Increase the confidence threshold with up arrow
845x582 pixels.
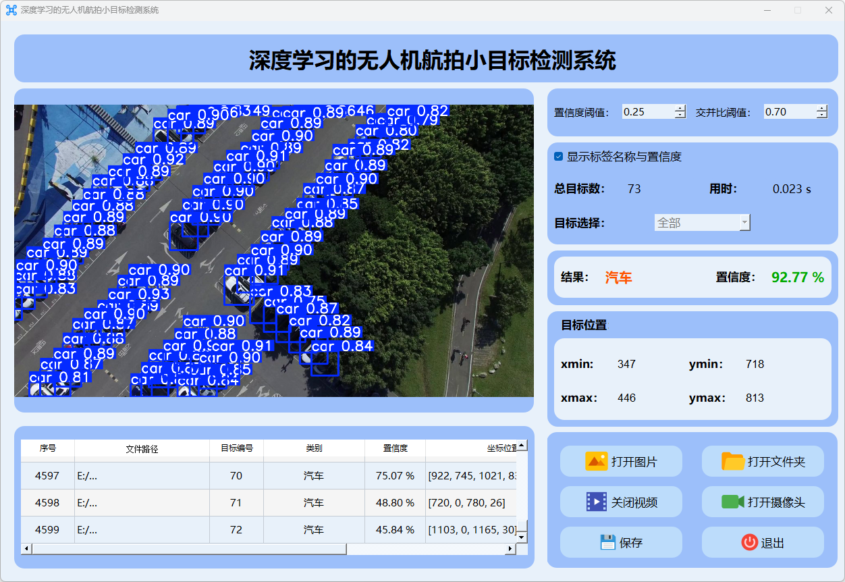pyautogui.click(x=680, y=109)
